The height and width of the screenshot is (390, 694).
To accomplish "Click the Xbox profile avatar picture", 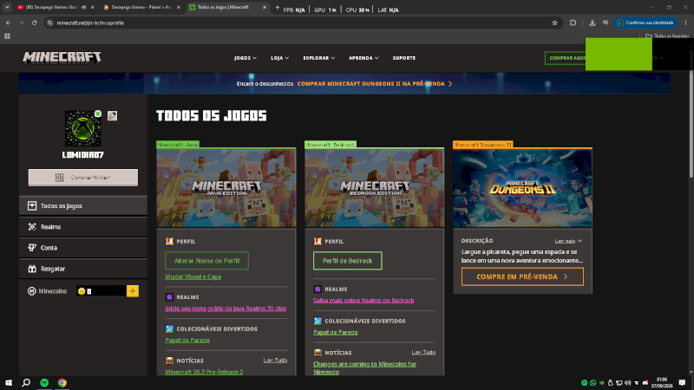I will 82,128.
